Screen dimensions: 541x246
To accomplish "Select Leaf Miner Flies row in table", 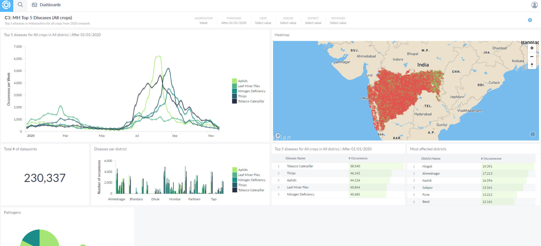I will pyautogui.click(x=338, y=187).
